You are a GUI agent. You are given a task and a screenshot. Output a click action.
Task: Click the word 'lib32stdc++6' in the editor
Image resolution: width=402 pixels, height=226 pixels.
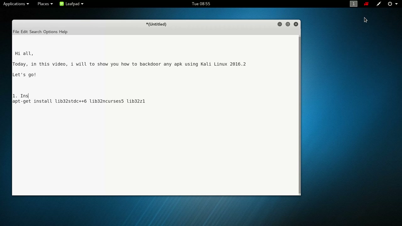pyautogui.click(x=71, y=101)
